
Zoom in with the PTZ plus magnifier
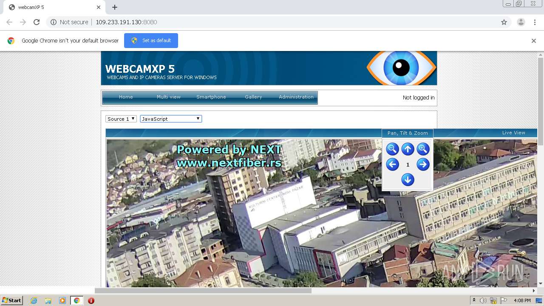(423, 149)
